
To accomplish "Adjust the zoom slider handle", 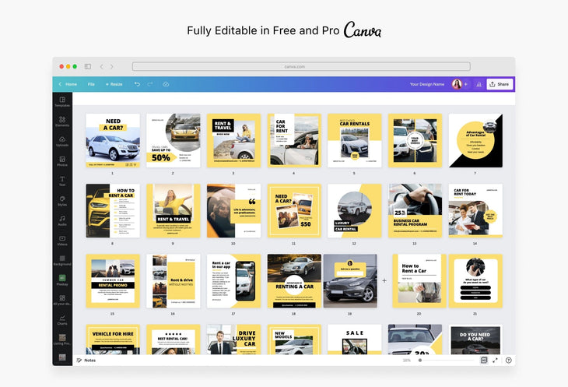I will coord(420,361).
